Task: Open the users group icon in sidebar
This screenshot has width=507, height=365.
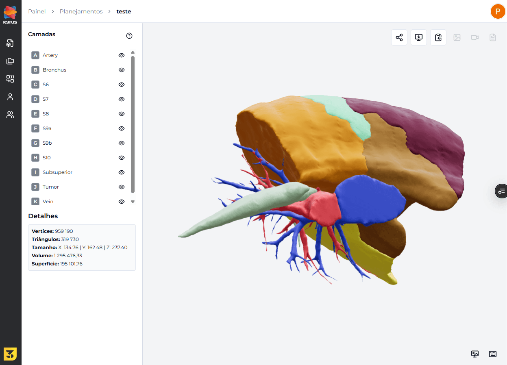Action: point(10,115)
